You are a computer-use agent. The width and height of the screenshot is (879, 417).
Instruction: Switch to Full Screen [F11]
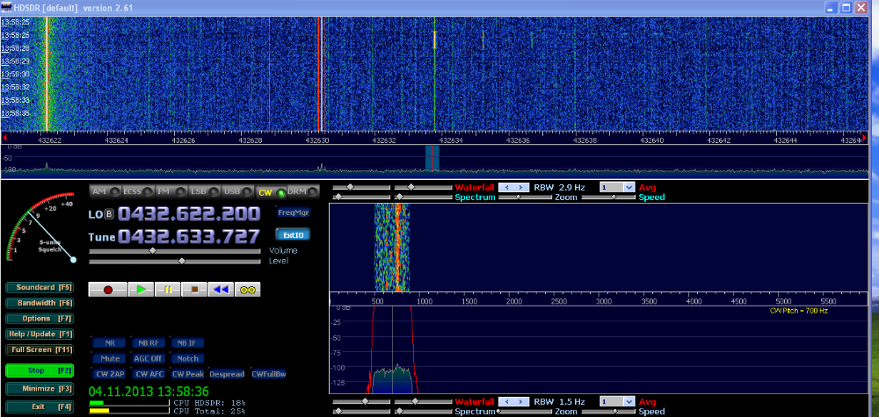(40, 349)
